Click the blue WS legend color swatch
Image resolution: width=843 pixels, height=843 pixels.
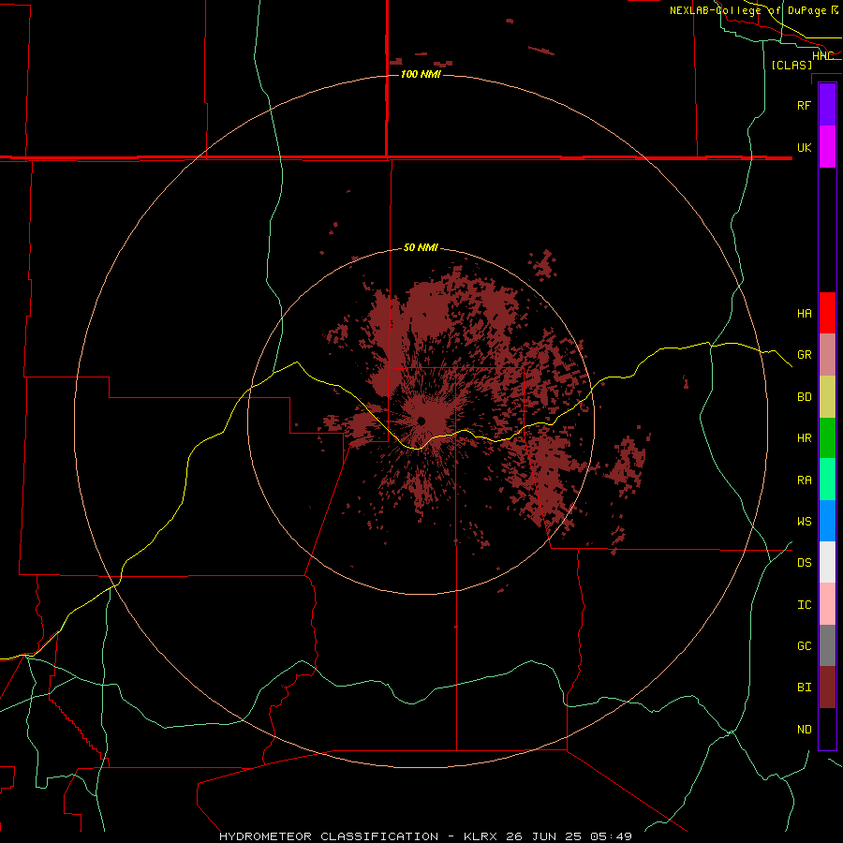pos(827,521)
